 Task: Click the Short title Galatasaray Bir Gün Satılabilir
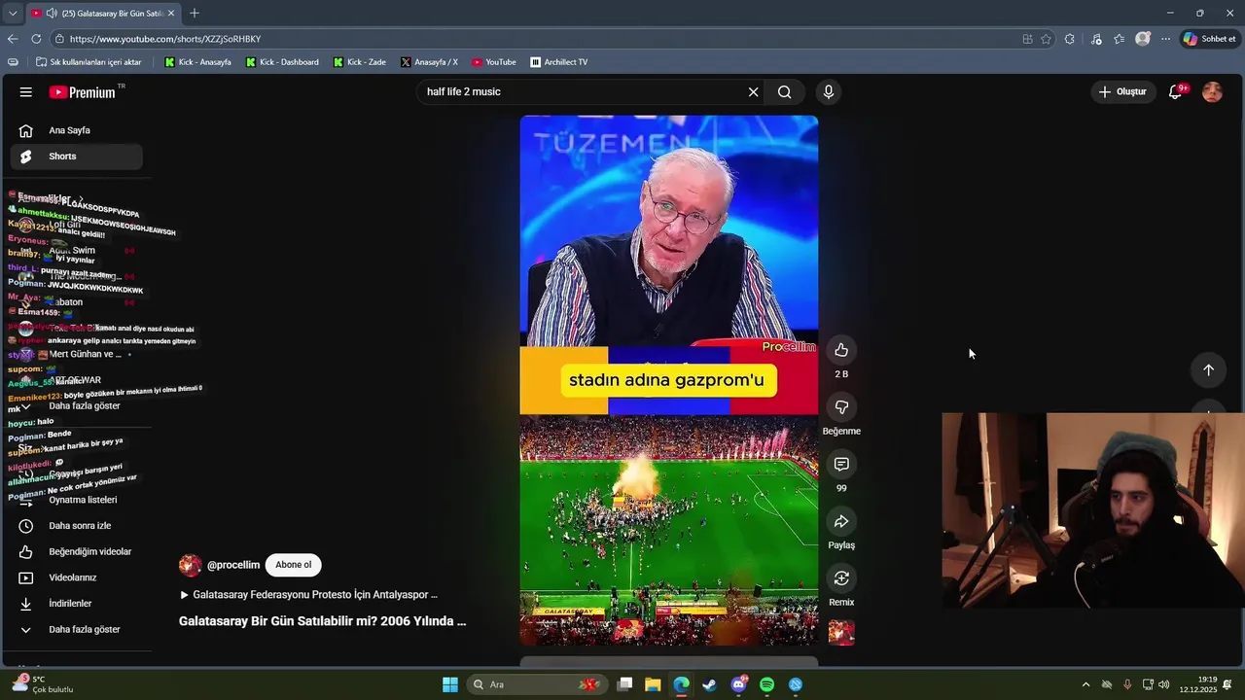pos(323,621)
